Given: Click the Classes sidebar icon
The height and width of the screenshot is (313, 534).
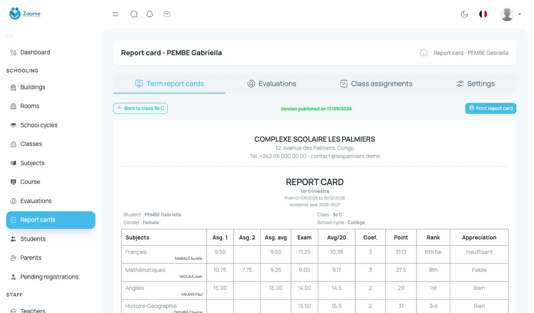Looking at the screenshot, I should tap(13, 144).
